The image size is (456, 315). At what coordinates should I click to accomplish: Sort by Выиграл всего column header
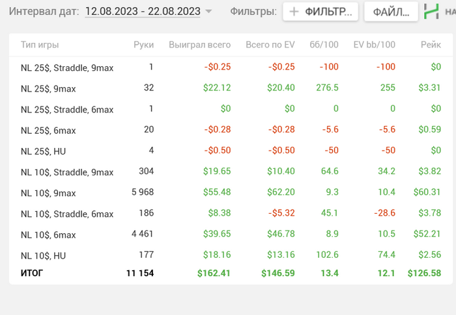click(x=199, y=45)
